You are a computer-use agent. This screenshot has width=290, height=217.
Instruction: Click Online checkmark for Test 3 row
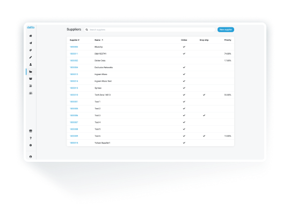[x=184, y=115]
